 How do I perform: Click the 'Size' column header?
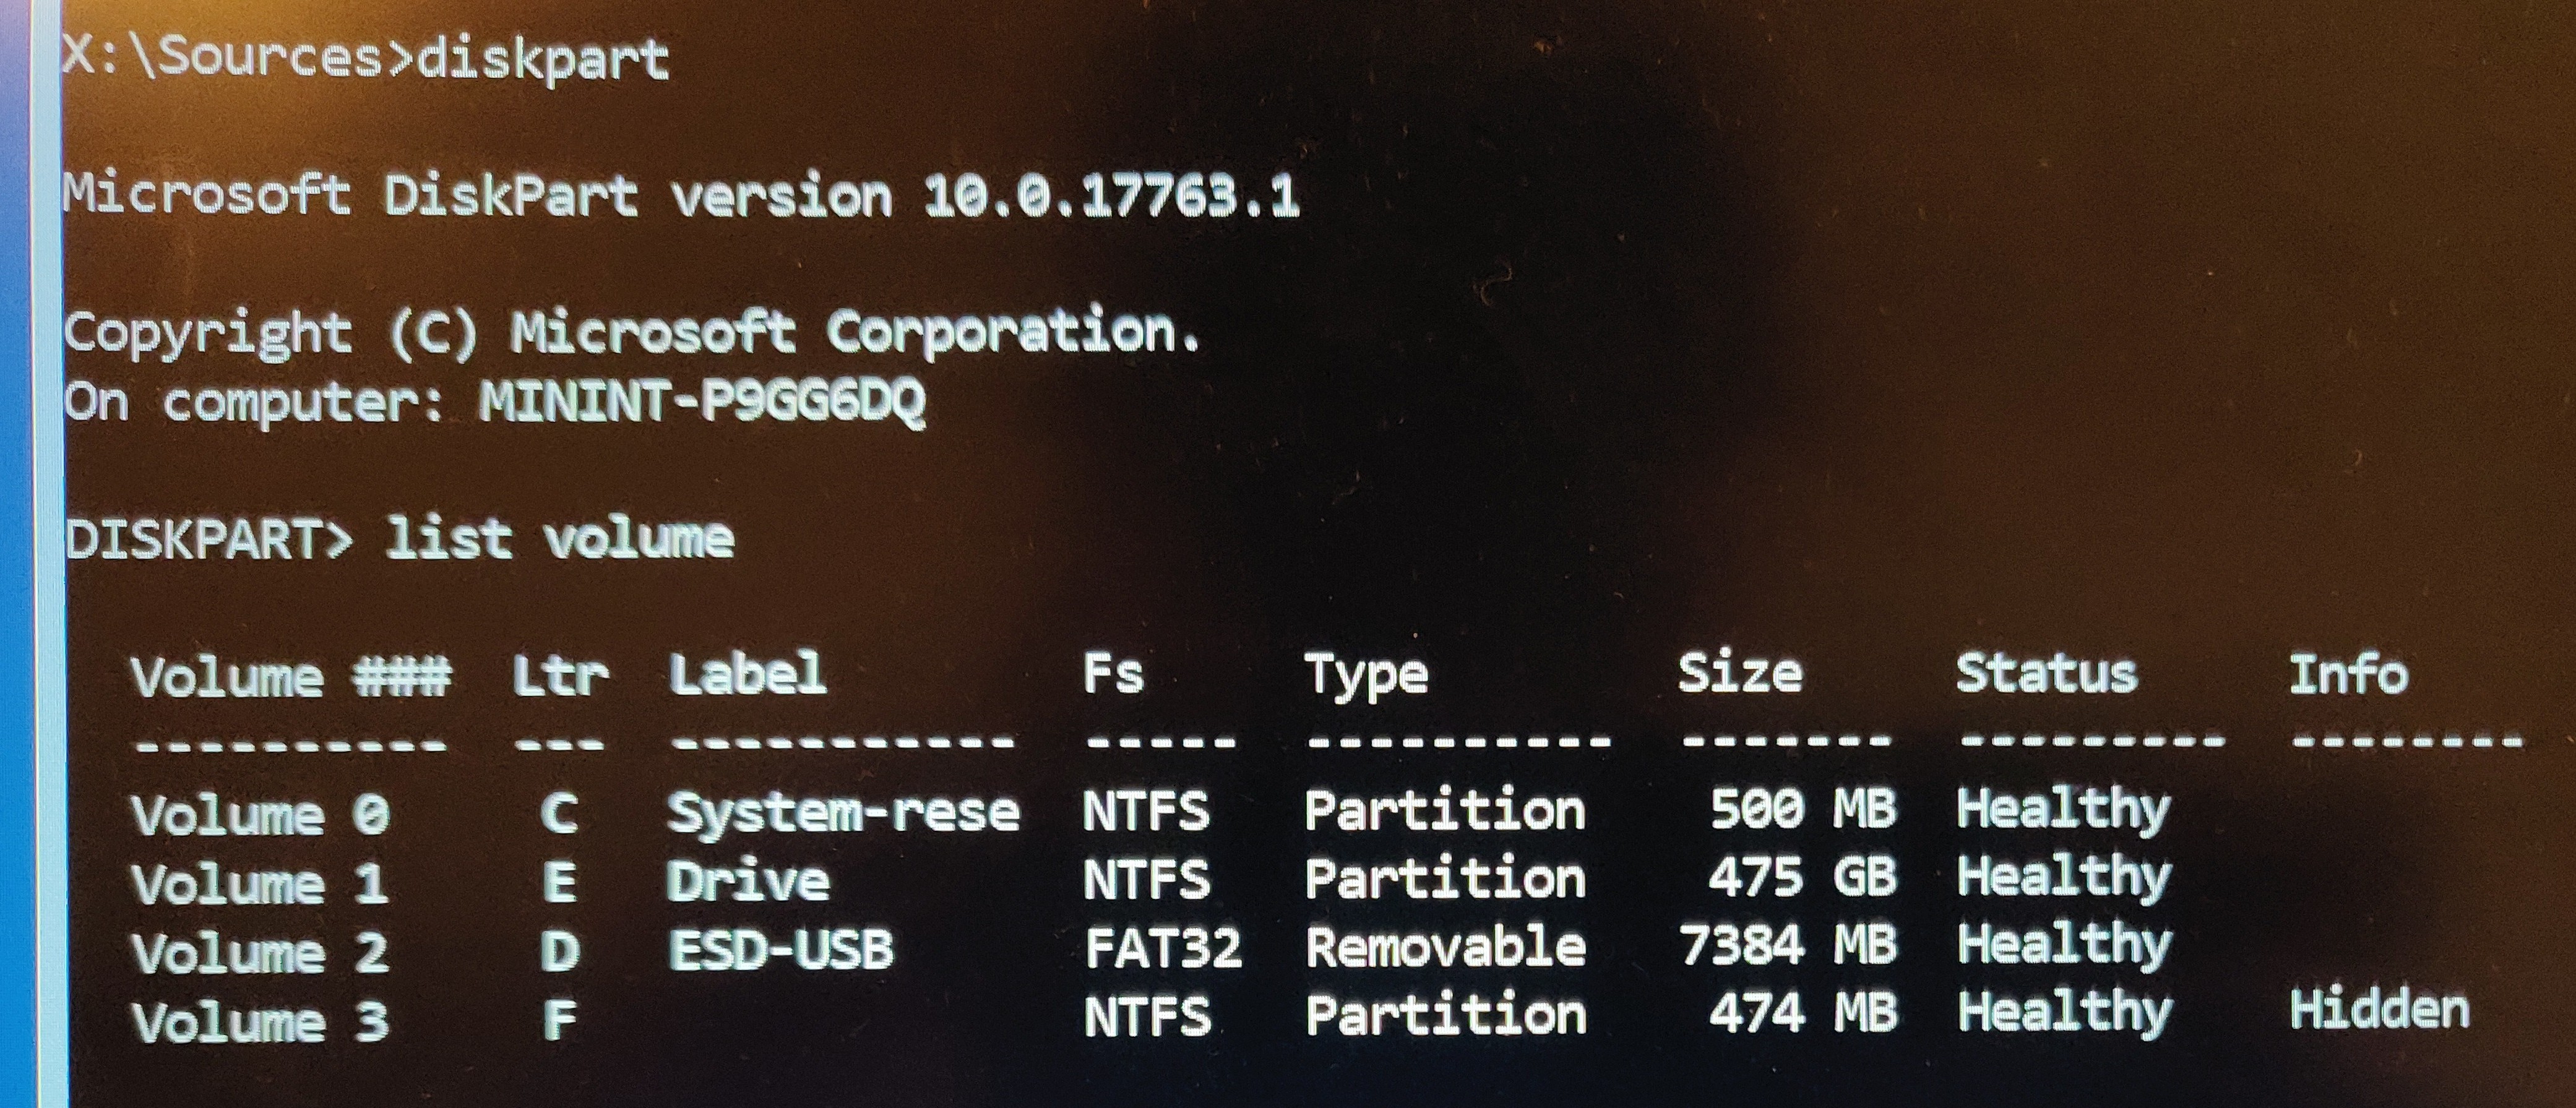pos(1740,673)
